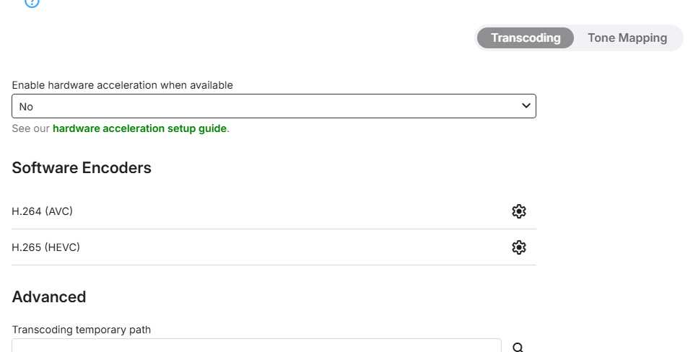Click the Software Encoders heading
The height and width of the screenshot is (352, 693).
point(82,168)
